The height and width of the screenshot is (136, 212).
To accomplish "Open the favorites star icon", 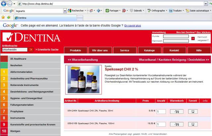I will 3,17.
